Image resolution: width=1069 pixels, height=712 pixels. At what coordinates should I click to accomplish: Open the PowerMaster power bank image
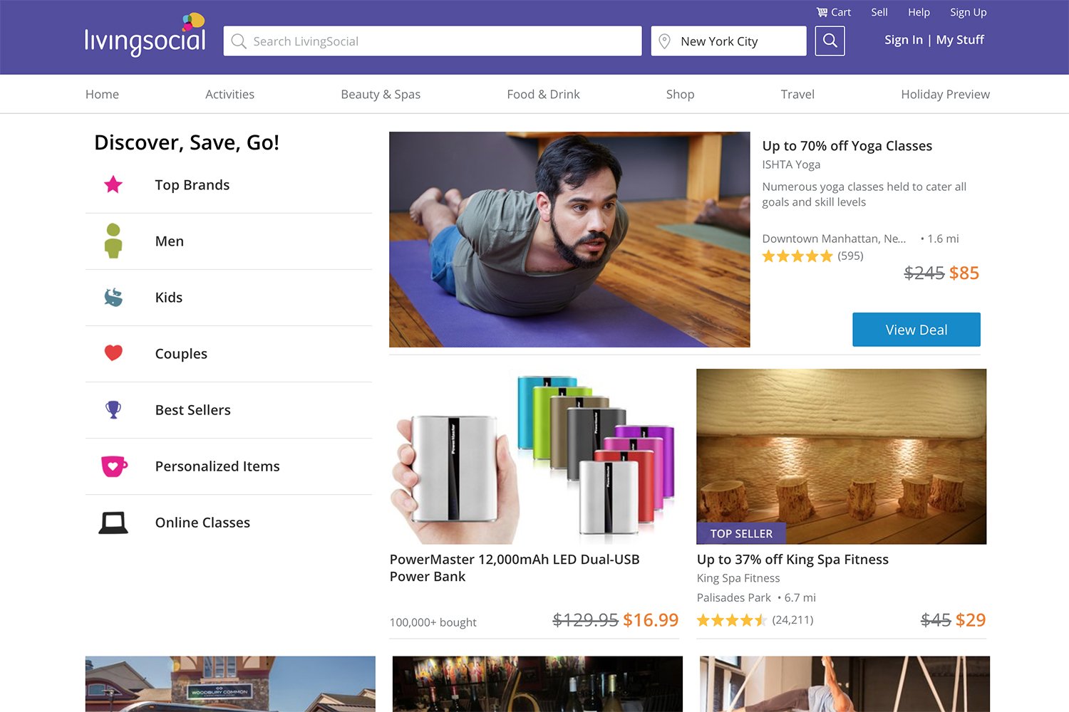(534, 456)
